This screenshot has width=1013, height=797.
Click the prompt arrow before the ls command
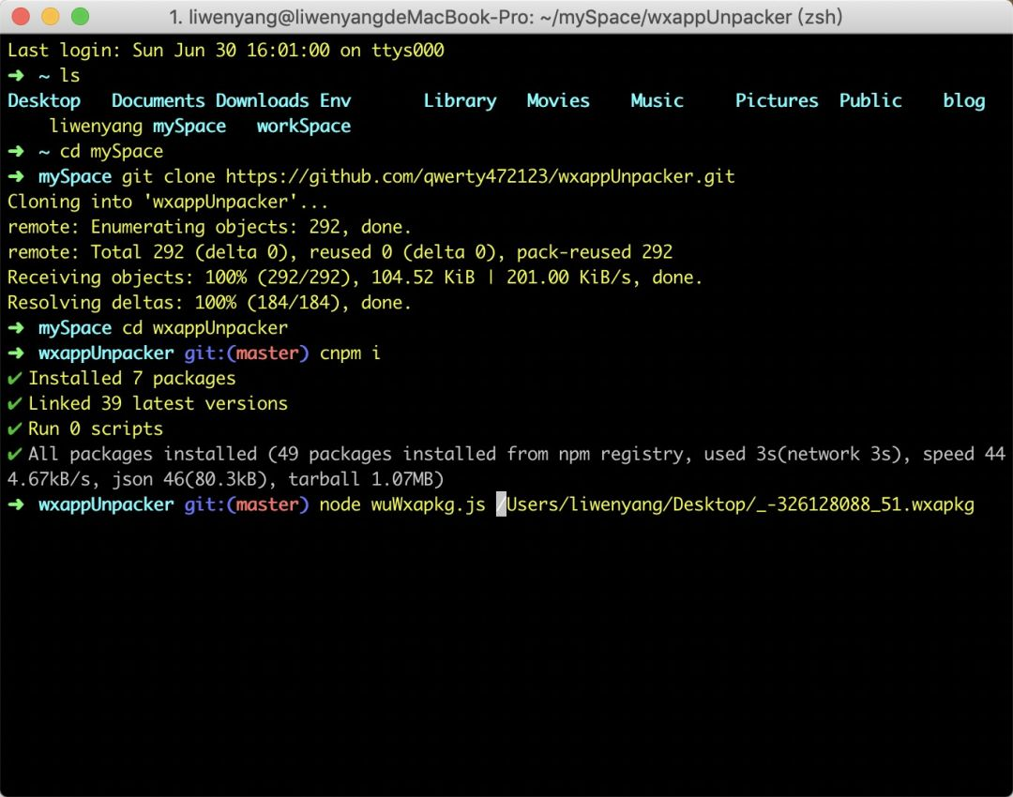(x=18, y=75)
